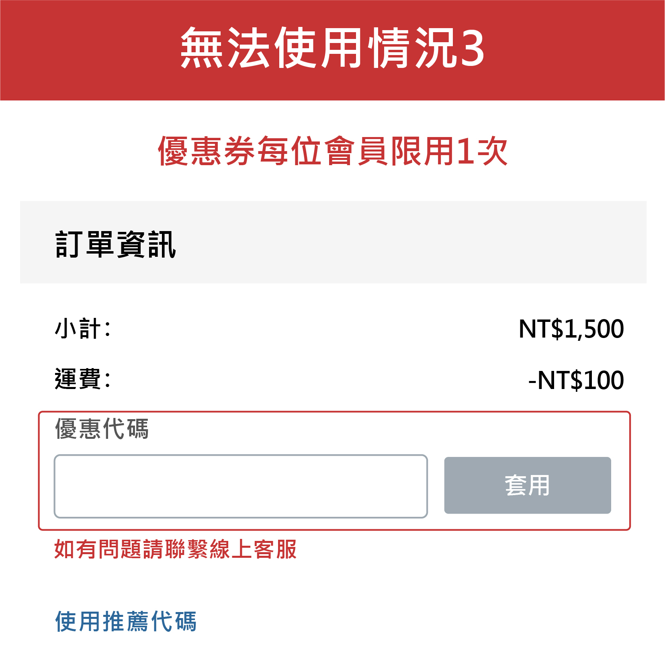Click the red 如有問題請聯繫線上客服 help text
Viewport: 665px width, 645px height.
click(x=175, y=549)
